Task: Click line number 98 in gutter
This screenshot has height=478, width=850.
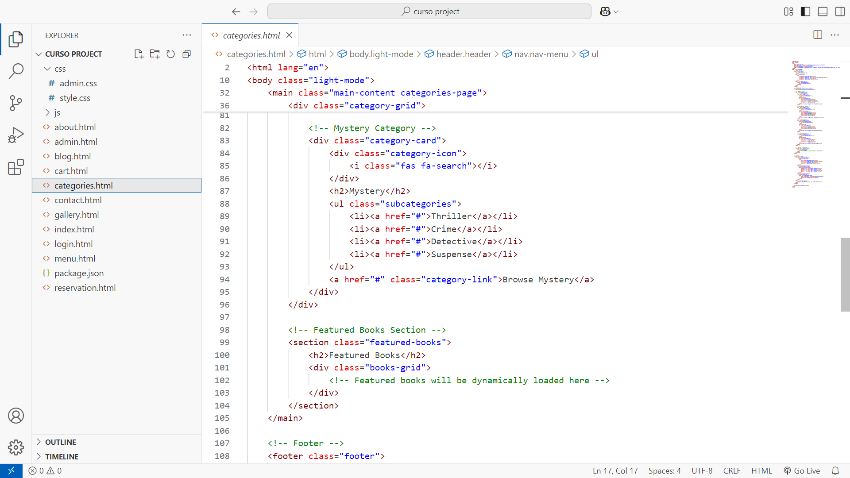Action: tap(224, 330)
